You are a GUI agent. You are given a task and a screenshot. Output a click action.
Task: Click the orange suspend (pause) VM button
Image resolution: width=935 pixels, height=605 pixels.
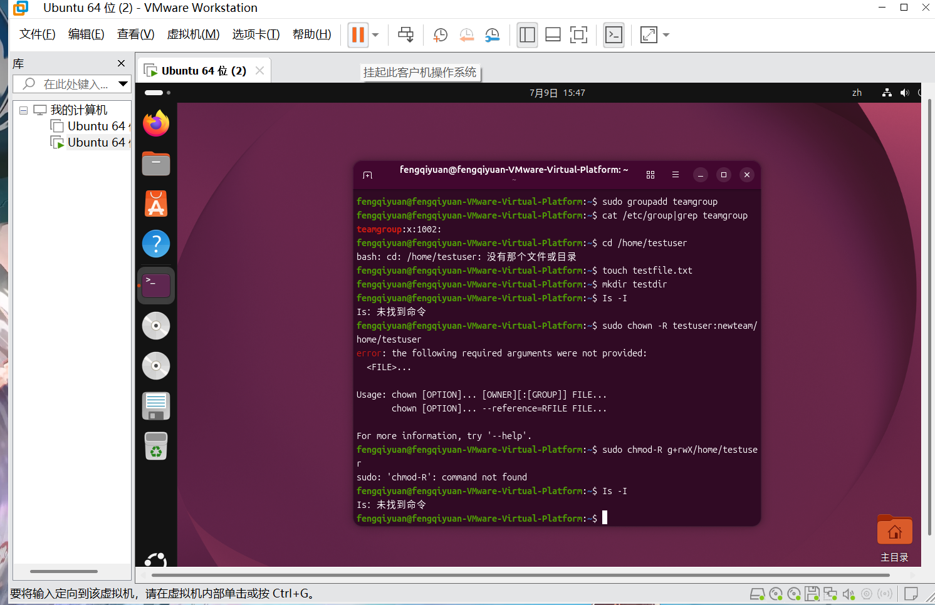click(x=358, y=34)
